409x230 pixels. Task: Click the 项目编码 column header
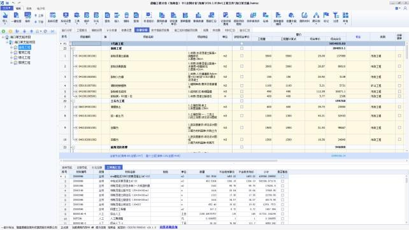pos(85,37)
